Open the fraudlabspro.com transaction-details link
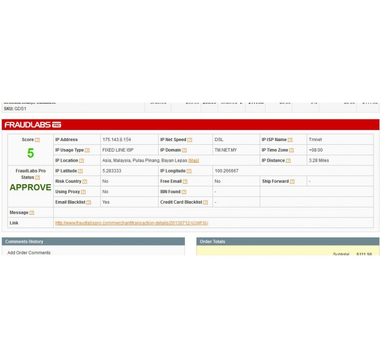This screenshot has width=382, height=358. coord(132,223)
